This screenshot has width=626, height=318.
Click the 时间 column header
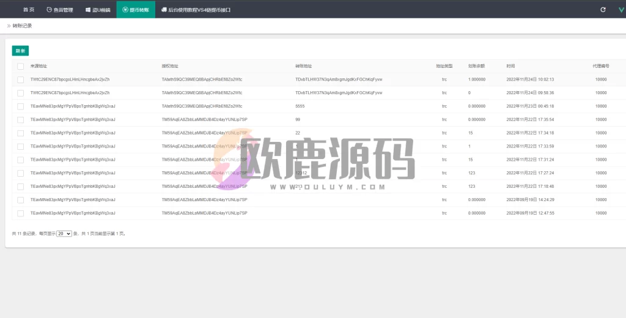[510, 66]
